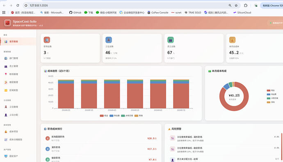The image size is (283, 162).
Task: Click the warning triangle icon beside 风险预警
Action: click(169, 129)
